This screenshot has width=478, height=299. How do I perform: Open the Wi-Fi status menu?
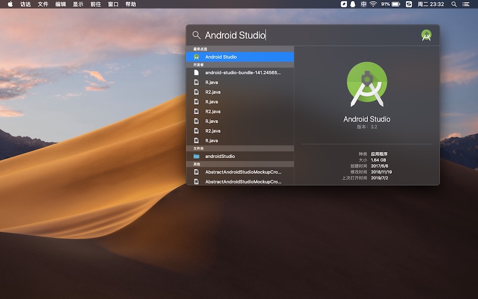[x=373, y=4]
